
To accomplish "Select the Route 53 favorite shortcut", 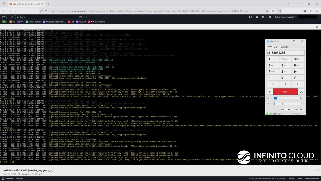I will tap(82, 22).
